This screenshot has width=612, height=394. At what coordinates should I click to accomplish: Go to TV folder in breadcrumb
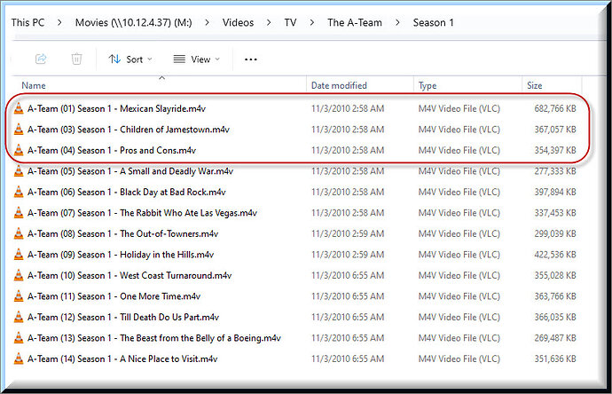(x=290, y=23)
